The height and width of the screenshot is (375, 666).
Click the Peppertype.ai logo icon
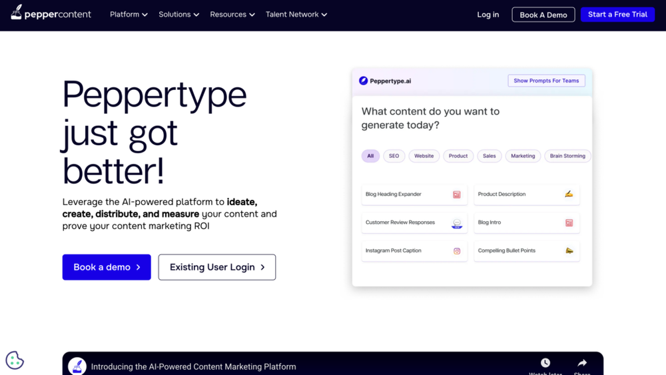point(363,81)
